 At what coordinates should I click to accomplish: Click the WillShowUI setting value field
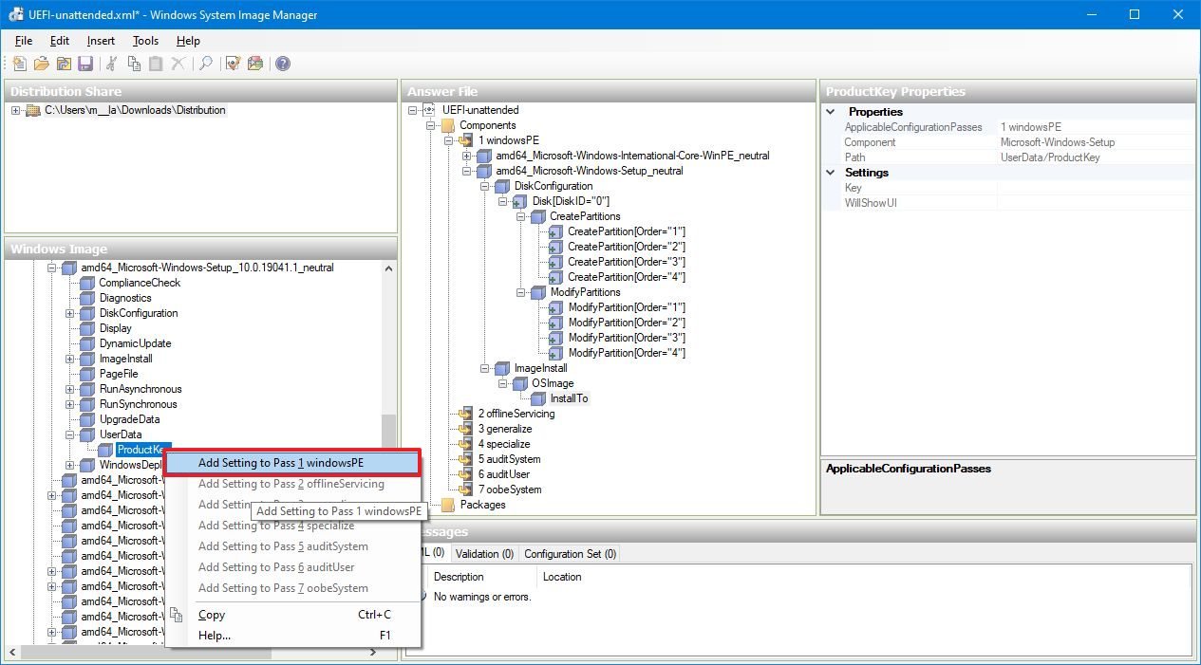(x=1096, y=203)
